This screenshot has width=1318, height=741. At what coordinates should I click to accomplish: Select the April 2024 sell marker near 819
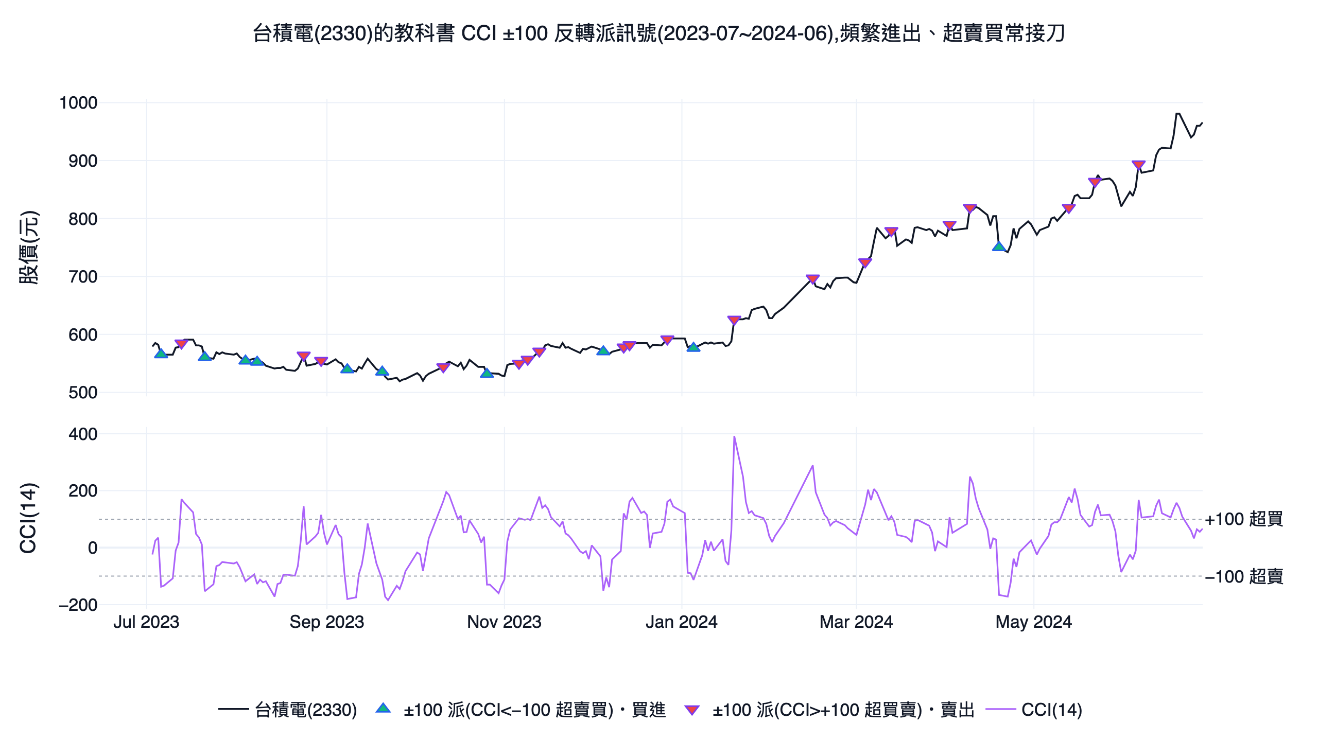pyautogui.click(x=969, y=208)
